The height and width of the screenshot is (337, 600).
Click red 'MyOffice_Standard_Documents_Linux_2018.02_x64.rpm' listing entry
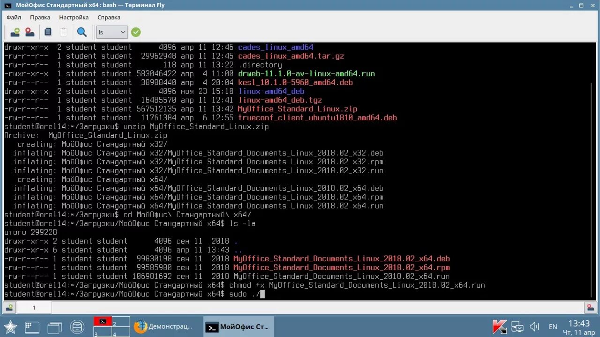click(342, 268)
